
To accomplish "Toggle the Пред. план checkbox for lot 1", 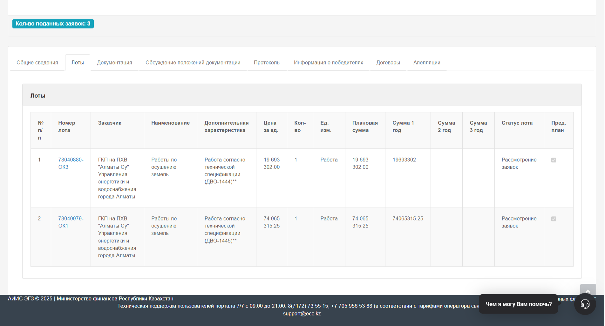I will tap(554, 160).
